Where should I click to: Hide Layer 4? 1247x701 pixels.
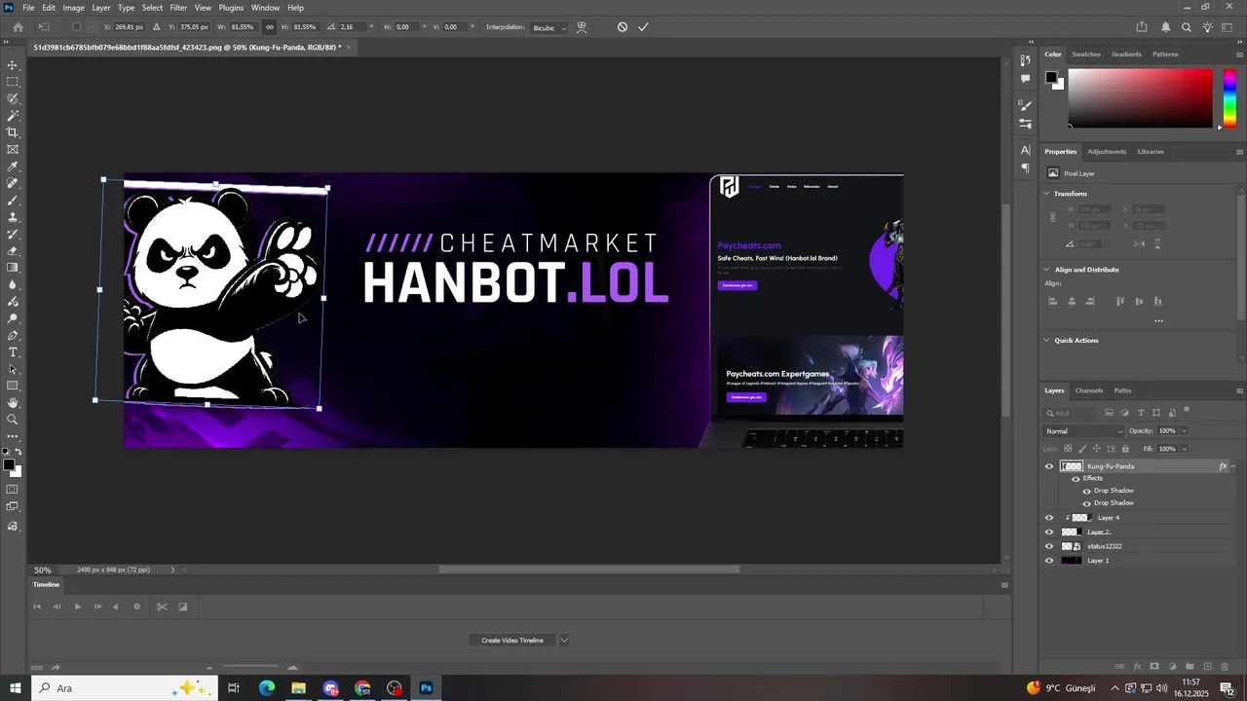[x=1049, y=518]
